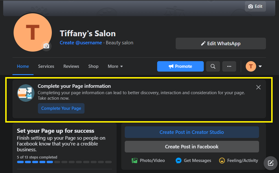Open the three-dots options menu
279x173 pixels.
click(229, 66)
